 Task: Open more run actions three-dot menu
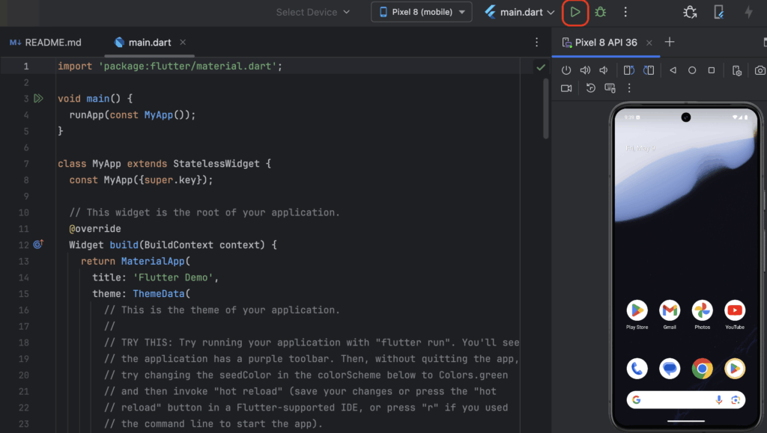click(625, 12)
